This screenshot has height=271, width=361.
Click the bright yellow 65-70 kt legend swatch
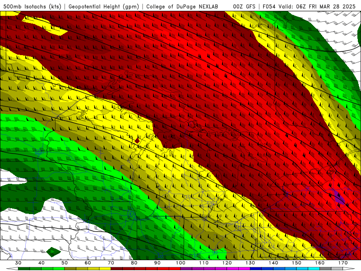click(x=105, y=269)
